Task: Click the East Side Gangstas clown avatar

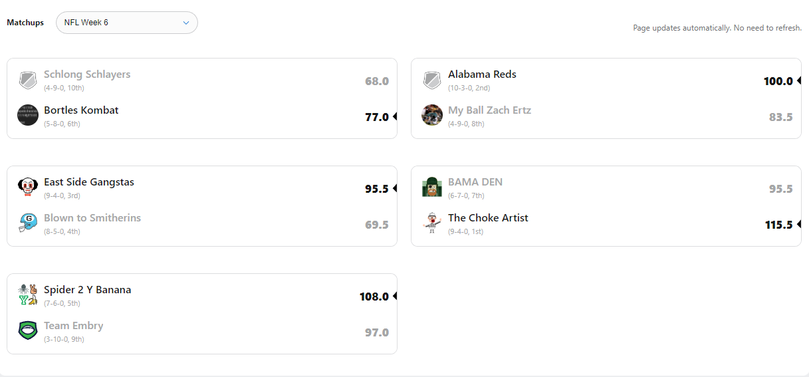Action: (28, 187)
